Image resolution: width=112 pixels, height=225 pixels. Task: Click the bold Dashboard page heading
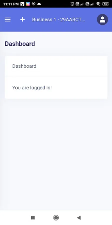coord(20,44)
